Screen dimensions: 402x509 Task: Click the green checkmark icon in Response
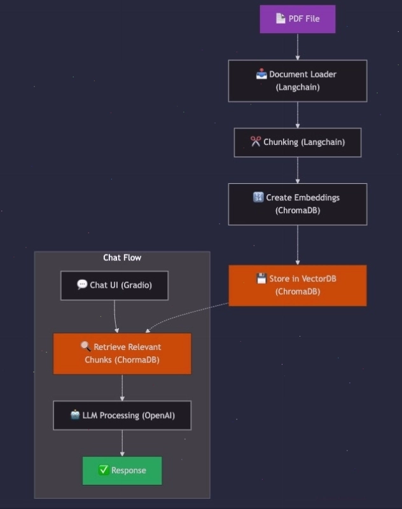(104, 470)
